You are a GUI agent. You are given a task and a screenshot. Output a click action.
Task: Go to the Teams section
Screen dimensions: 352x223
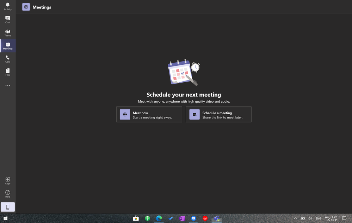[x=8, y=33]
